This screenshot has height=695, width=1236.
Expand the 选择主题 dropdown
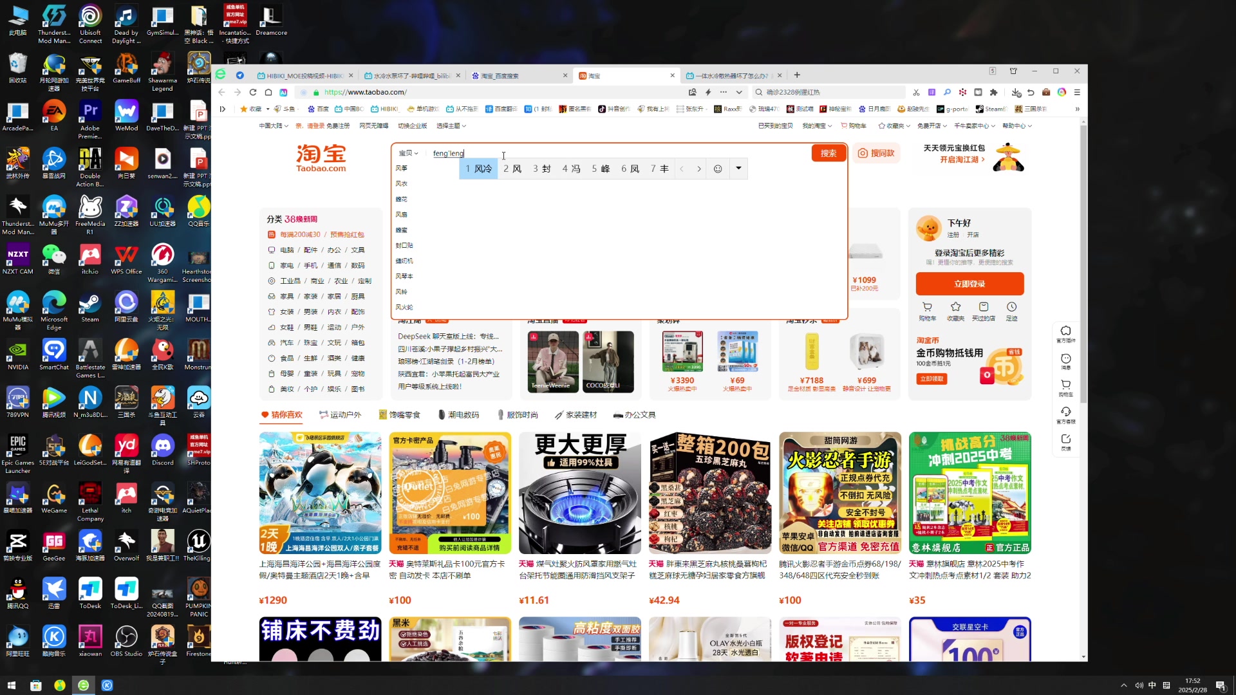pos(451,125)
